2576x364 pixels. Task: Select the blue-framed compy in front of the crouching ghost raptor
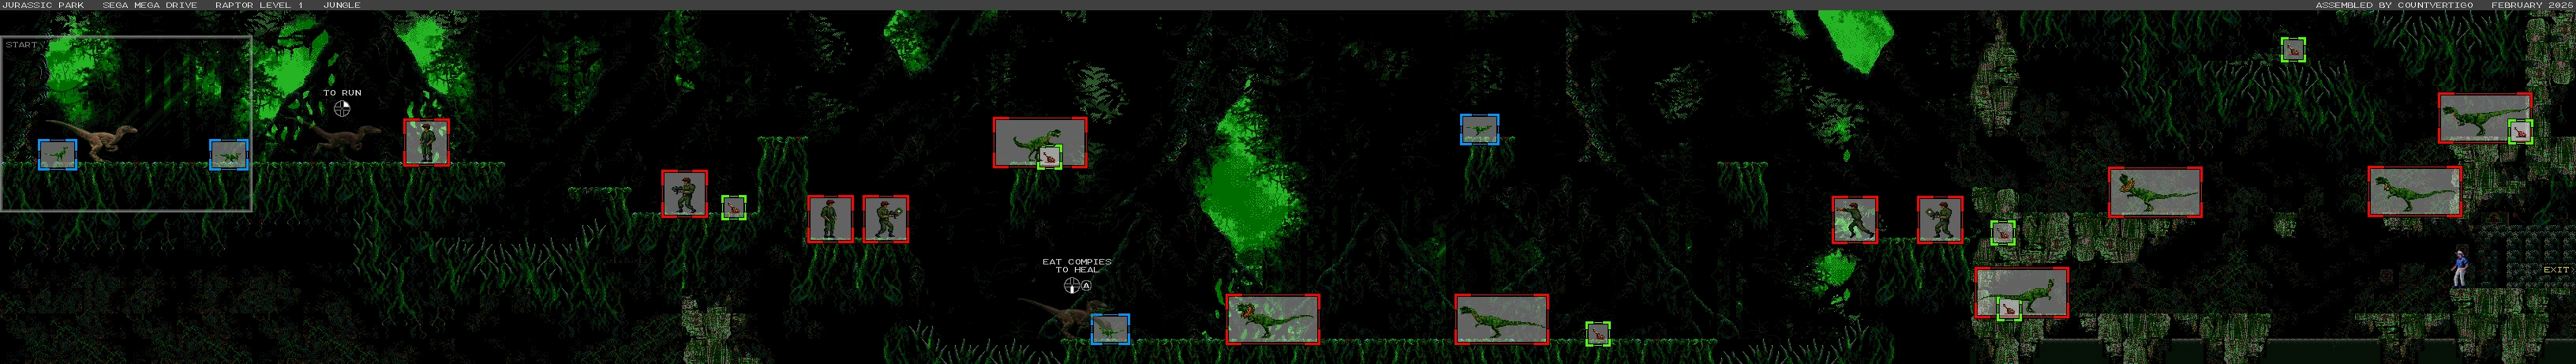pos(1110,328)
